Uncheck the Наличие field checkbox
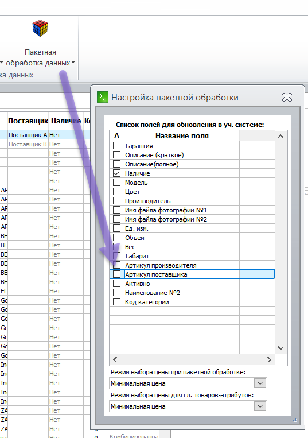 (x=116, y=173)
